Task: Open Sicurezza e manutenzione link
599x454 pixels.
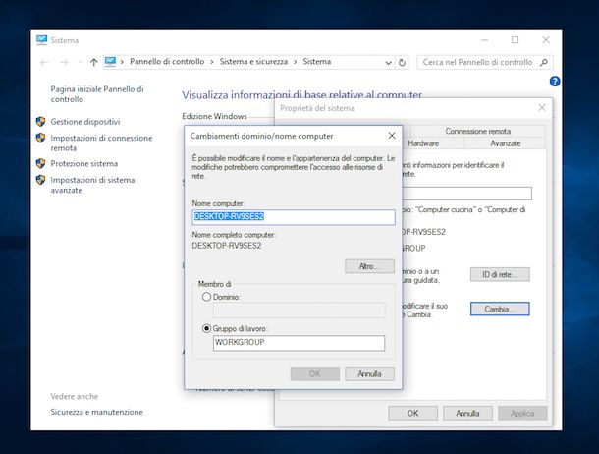Action: point(96,412)
